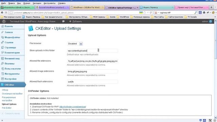The height and width of the screenshot is (122, 217).
Task: Switch to the infopodsolnuz mail.ru tab
Action: pyautogui.click(x=17, y=7)
